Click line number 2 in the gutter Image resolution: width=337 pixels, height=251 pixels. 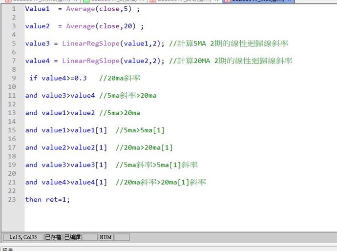(14, 18)
